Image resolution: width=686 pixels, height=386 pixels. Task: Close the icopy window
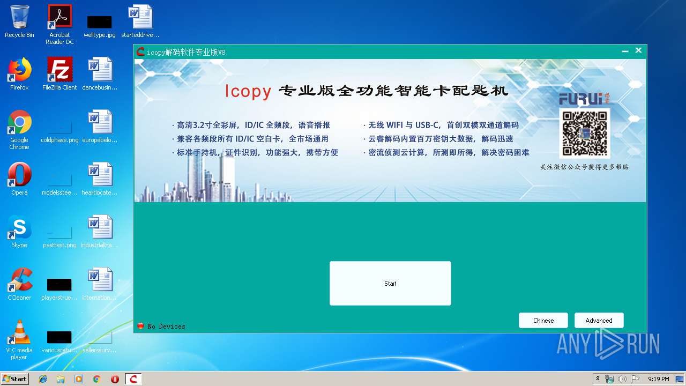[x=638, y=50]
